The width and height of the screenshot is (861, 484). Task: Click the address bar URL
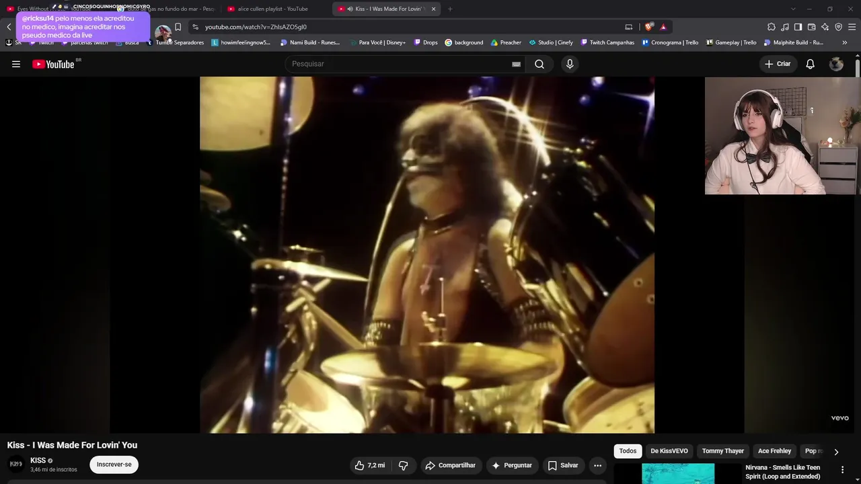pyautogui.click(x=256, y=27)
